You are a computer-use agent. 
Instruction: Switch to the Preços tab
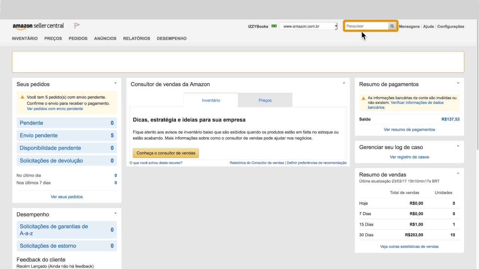pos(265,100)
